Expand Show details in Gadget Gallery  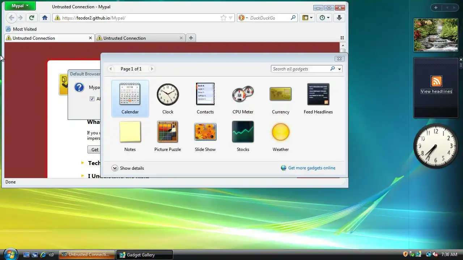(128, 168)
